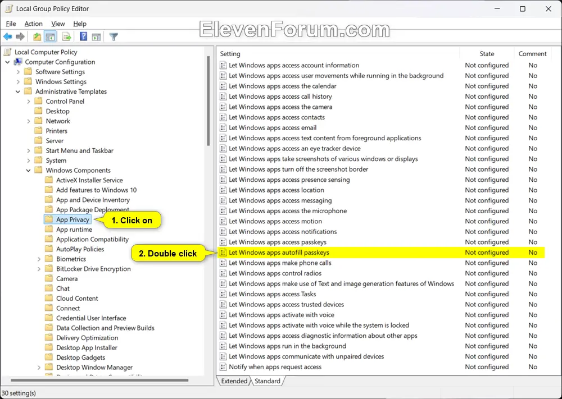
Task: Sort by the Setting column header
Action: pos(338,54)
